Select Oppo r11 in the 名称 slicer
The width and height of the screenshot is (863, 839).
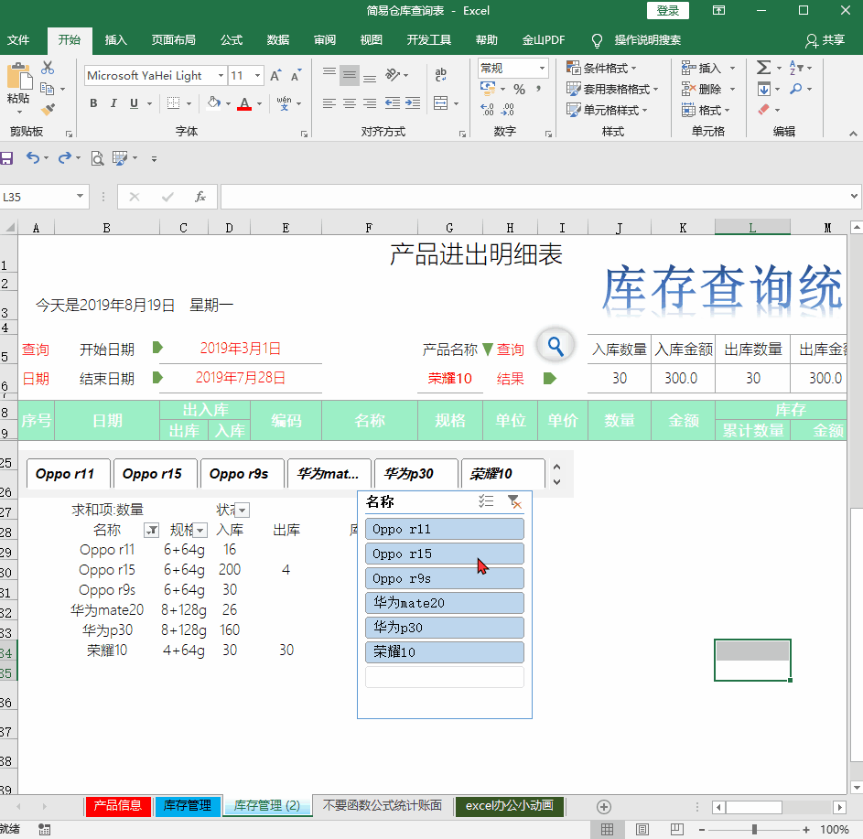(x=445, y=529)
